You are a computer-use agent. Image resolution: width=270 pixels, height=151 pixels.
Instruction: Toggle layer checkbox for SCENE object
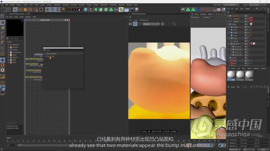tap(246, 24)
